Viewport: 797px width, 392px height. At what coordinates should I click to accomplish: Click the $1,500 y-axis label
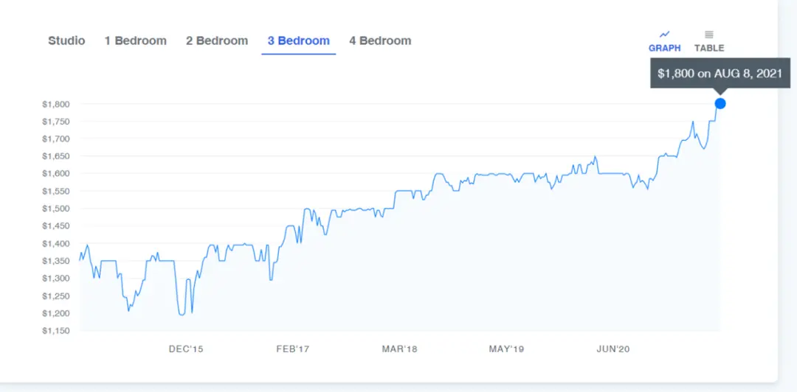tap(56, 209)
